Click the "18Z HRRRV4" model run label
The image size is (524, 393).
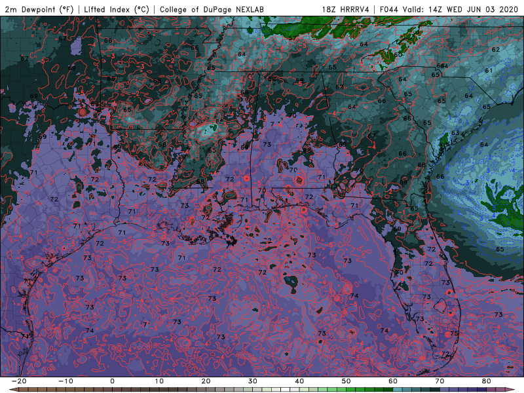click(346, 9)
